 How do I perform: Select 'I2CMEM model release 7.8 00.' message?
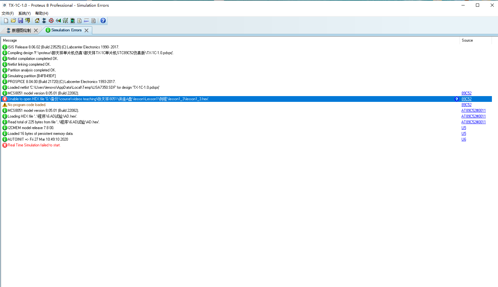tap(31, 128)
